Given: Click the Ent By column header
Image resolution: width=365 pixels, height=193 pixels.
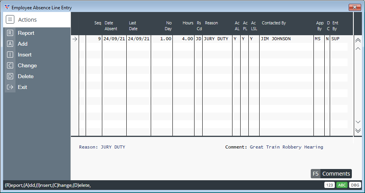Looking at the screenshot, I should [335, 26].
